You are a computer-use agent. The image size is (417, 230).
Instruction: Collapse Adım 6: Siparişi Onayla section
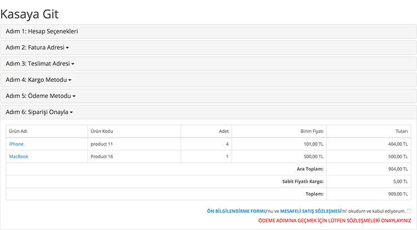[x=39, y=112]
